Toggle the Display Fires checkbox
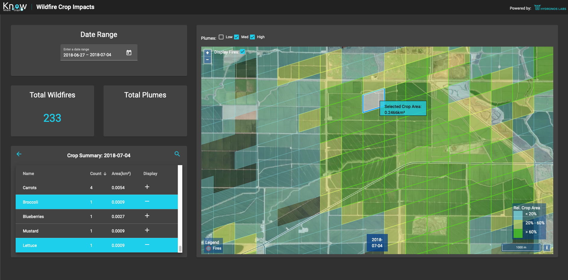Image resolution: width=568 pixels, height=280 pixels. click(x=242, y=52)
